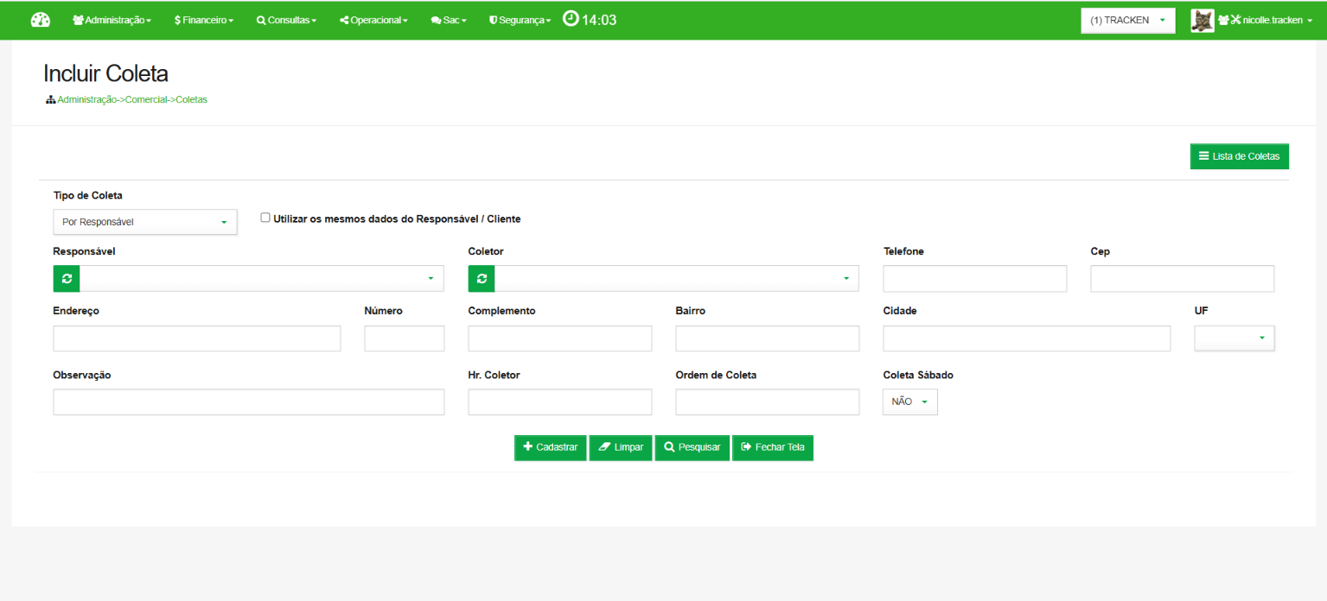Viewport: 1327px width, 601px height.
Task: Focus the Complemento input field
Action: (x=560, y=338)
